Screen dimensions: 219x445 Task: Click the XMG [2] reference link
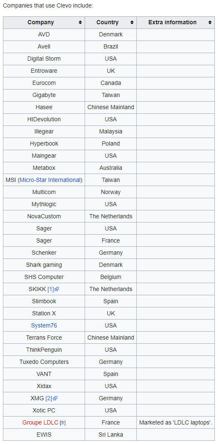[49, 399]
